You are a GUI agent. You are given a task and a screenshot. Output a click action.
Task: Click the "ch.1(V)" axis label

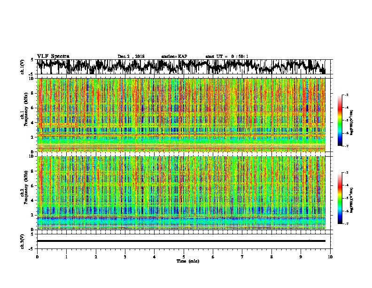pos(23,67)
